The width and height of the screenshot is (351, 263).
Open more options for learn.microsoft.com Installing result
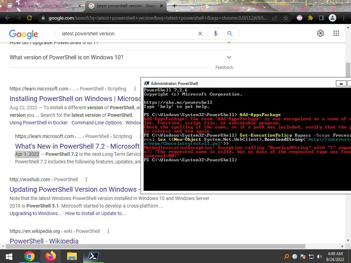135,89
